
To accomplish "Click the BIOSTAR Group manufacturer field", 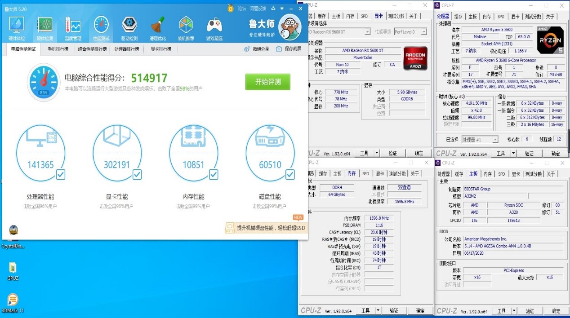I will pos(513,189).
